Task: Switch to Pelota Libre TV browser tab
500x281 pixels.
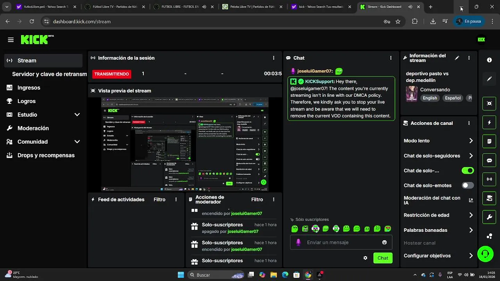Action: (x=252, y=7)
